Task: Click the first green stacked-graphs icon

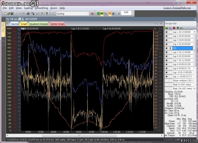Action: 98,14
